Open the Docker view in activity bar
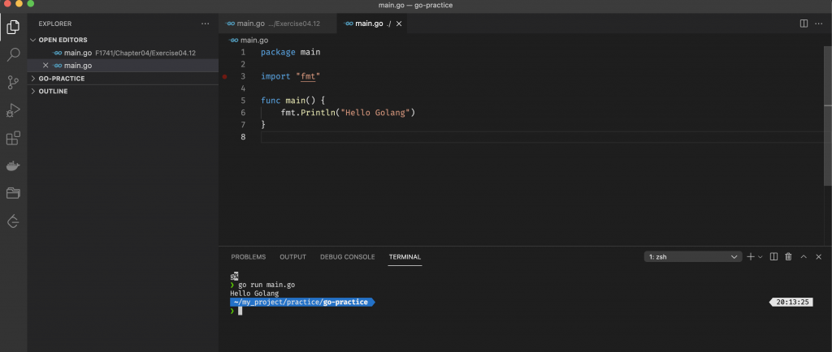 click(x=13, y=165)
